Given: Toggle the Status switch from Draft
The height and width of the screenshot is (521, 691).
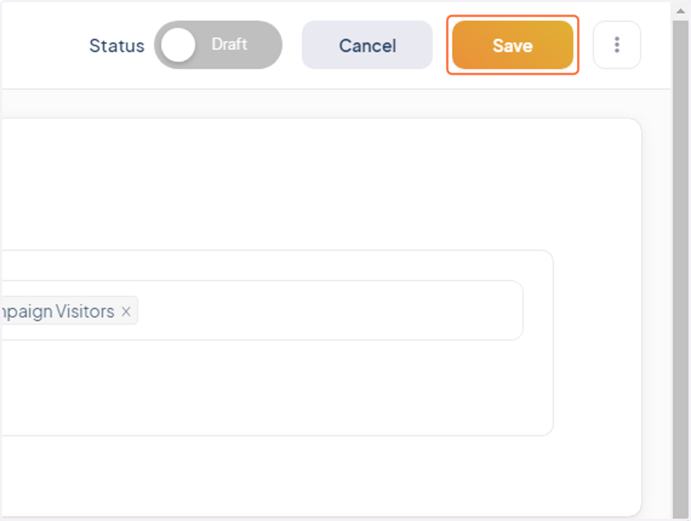Looking at the screenshot, I should [218, 45].
